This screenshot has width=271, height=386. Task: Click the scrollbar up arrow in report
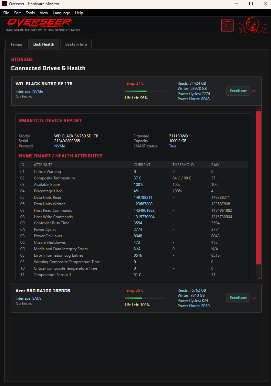[x=259, y=109]
